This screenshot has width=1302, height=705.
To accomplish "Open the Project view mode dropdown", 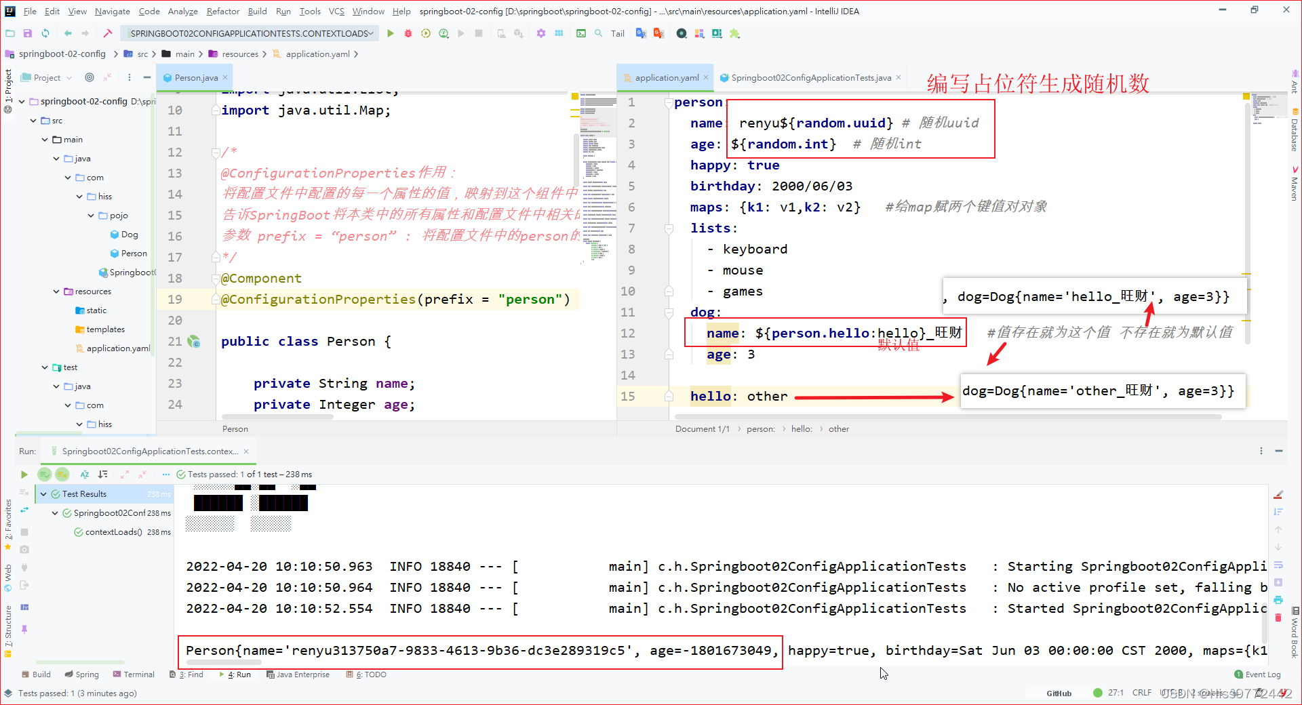I will 47,77.
